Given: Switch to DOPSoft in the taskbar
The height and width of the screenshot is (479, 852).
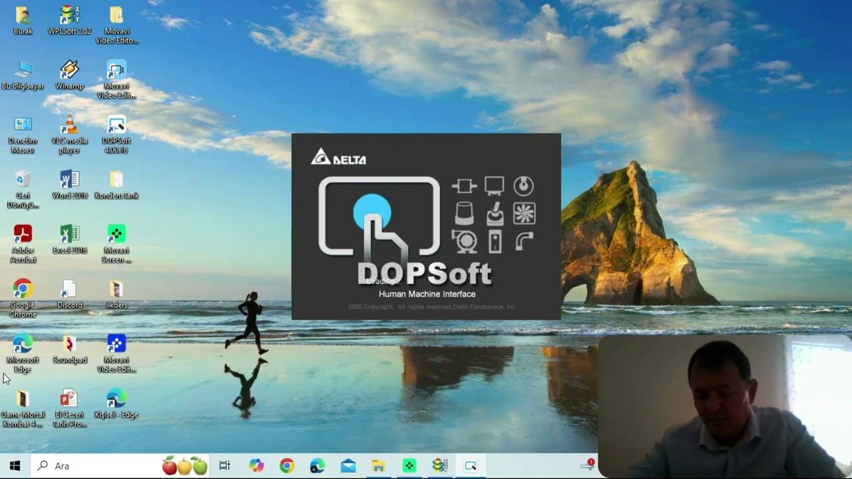Looking at the screenshot, I should 471,466.
